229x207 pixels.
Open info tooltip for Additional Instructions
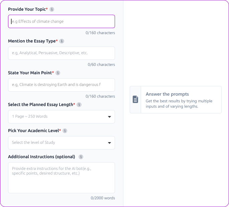click(x=81, y=157)
